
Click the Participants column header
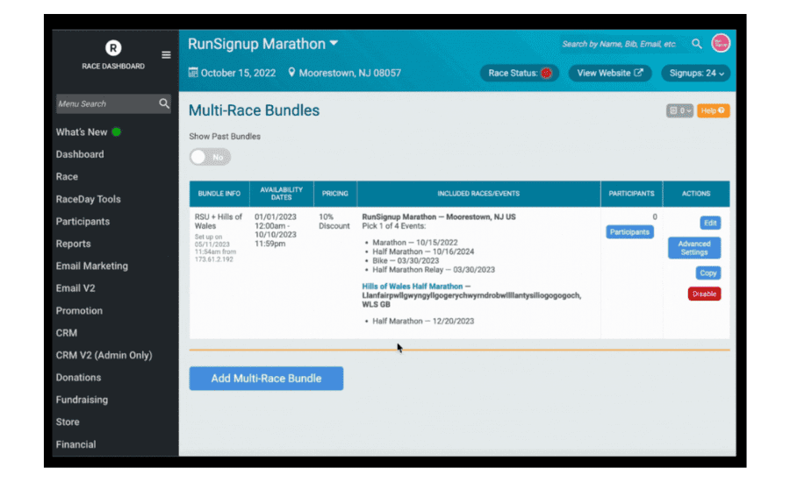631,194
